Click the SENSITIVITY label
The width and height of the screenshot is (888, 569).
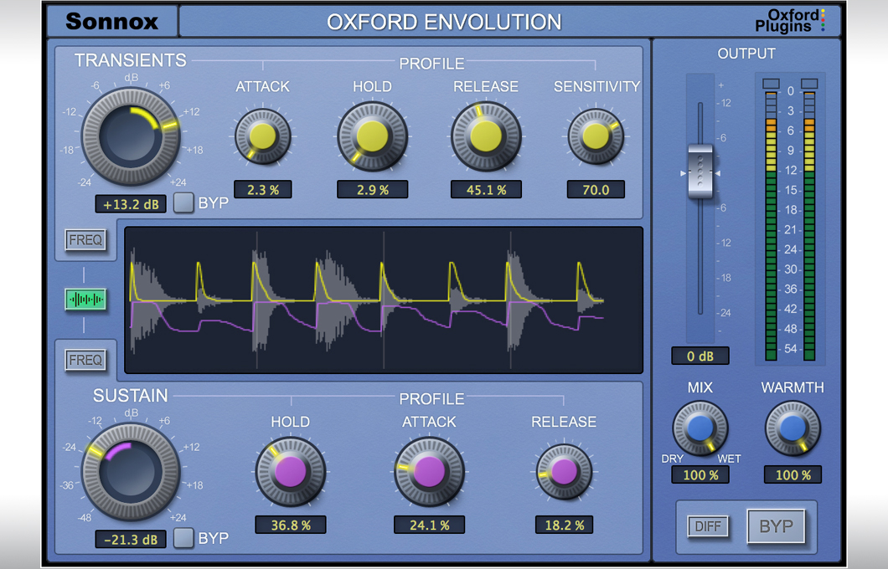coord(596,86)
